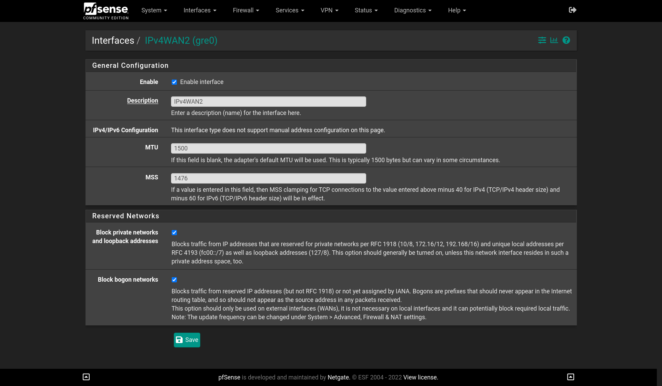This screenshot has width=662, height=386.
Task: Toggle the Block bogon networks checkbox
Action: click(174, 280)
